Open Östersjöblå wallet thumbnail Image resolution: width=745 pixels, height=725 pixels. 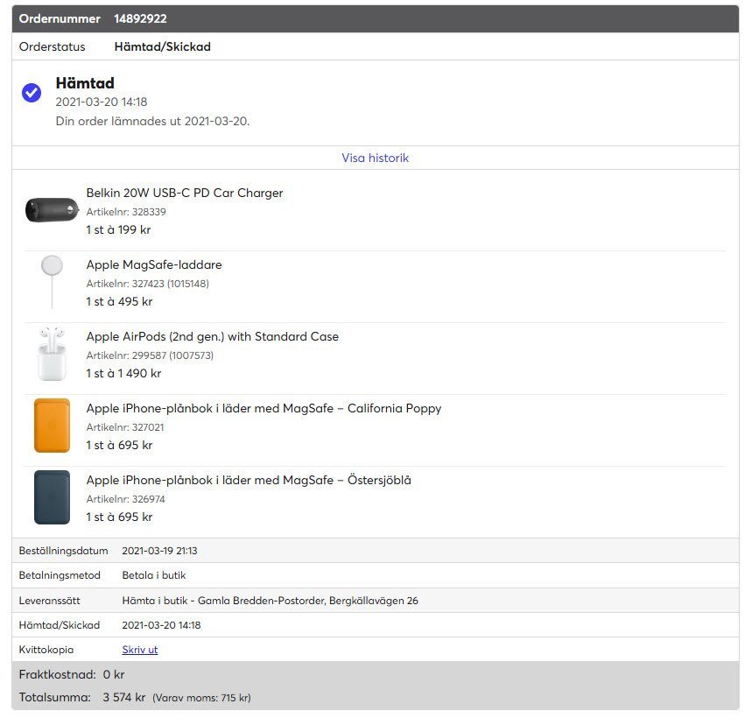52,497
